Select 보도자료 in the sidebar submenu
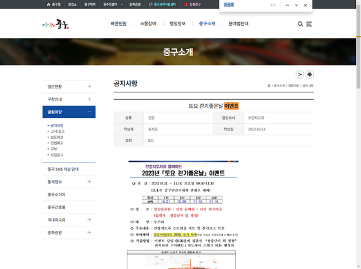 57,137
